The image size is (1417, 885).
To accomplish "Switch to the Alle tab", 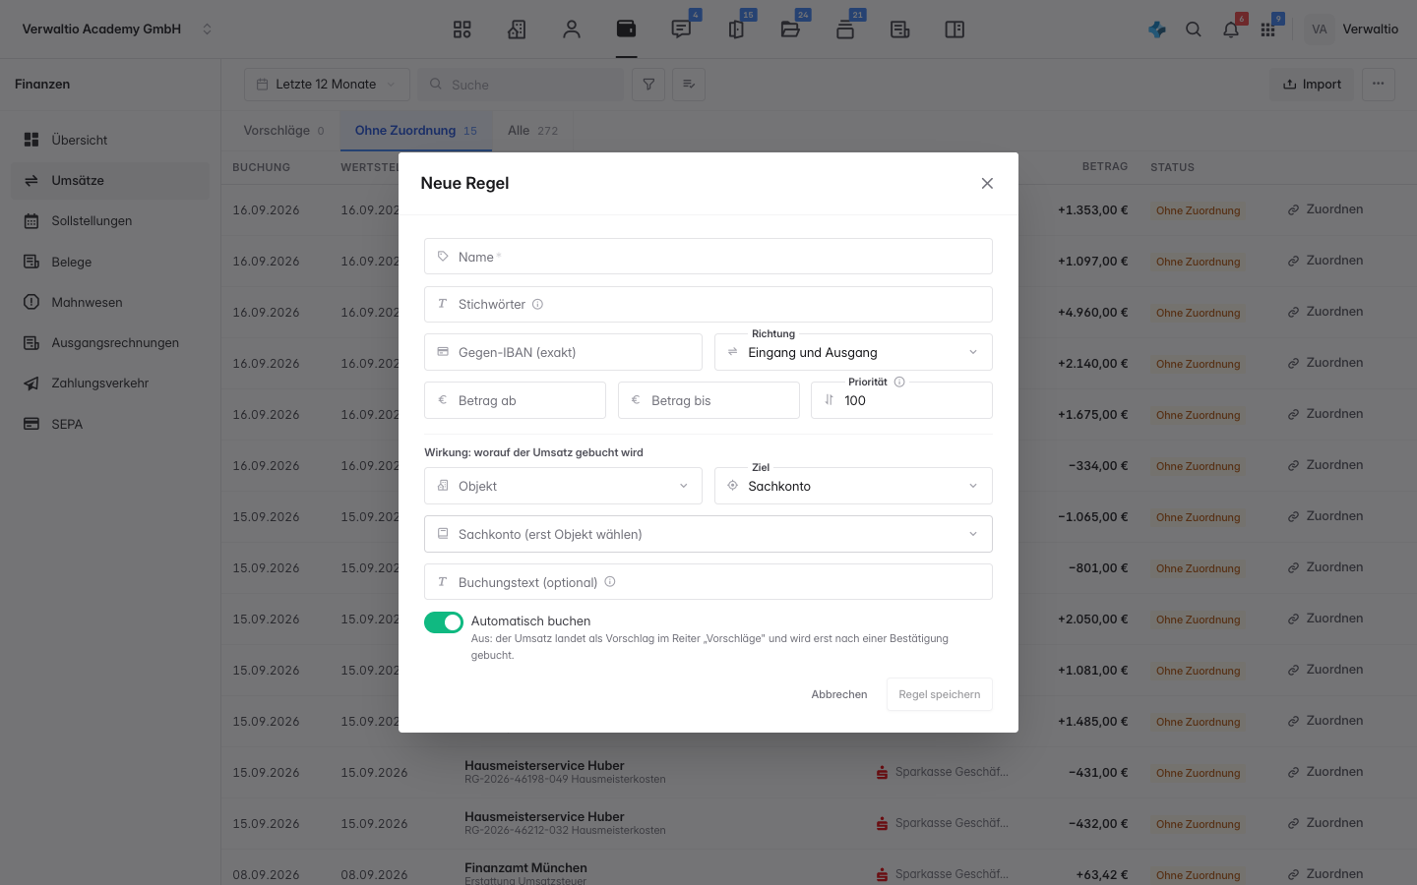I will [532, 131].
